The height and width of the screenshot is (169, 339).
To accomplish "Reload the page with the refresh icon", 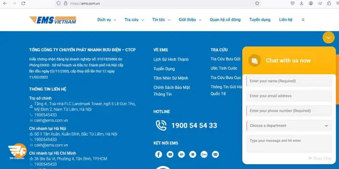I will [24, 3].
